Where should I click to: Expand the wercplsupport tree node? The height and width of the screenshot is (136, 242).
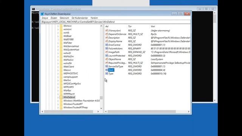[58, 77]
